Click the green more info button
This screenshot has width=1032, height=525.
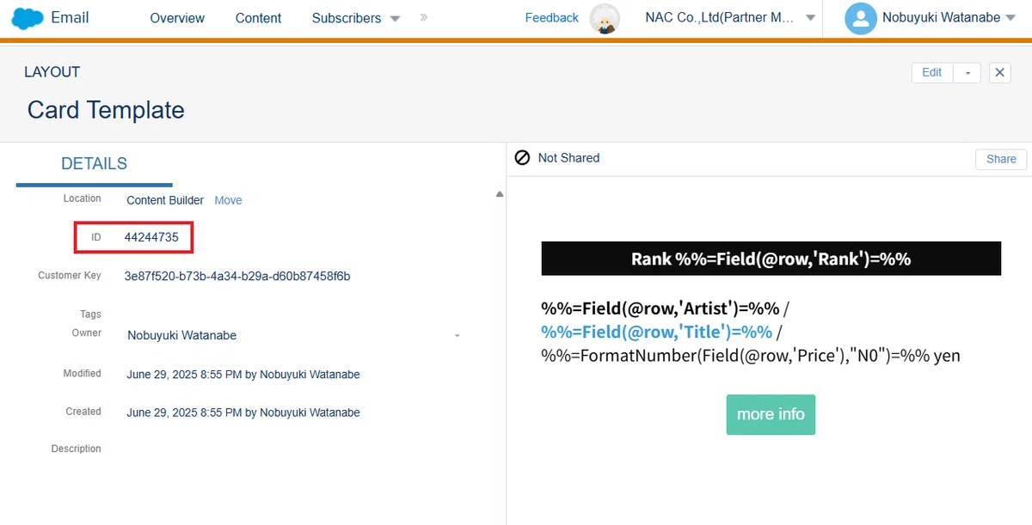pyautogui.click(x=771, y=415)
